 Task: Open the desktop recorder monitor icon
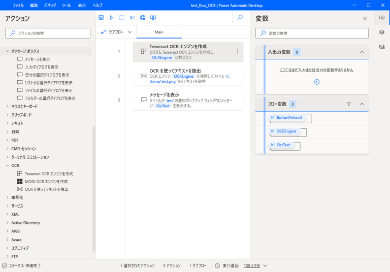[153, 17]
